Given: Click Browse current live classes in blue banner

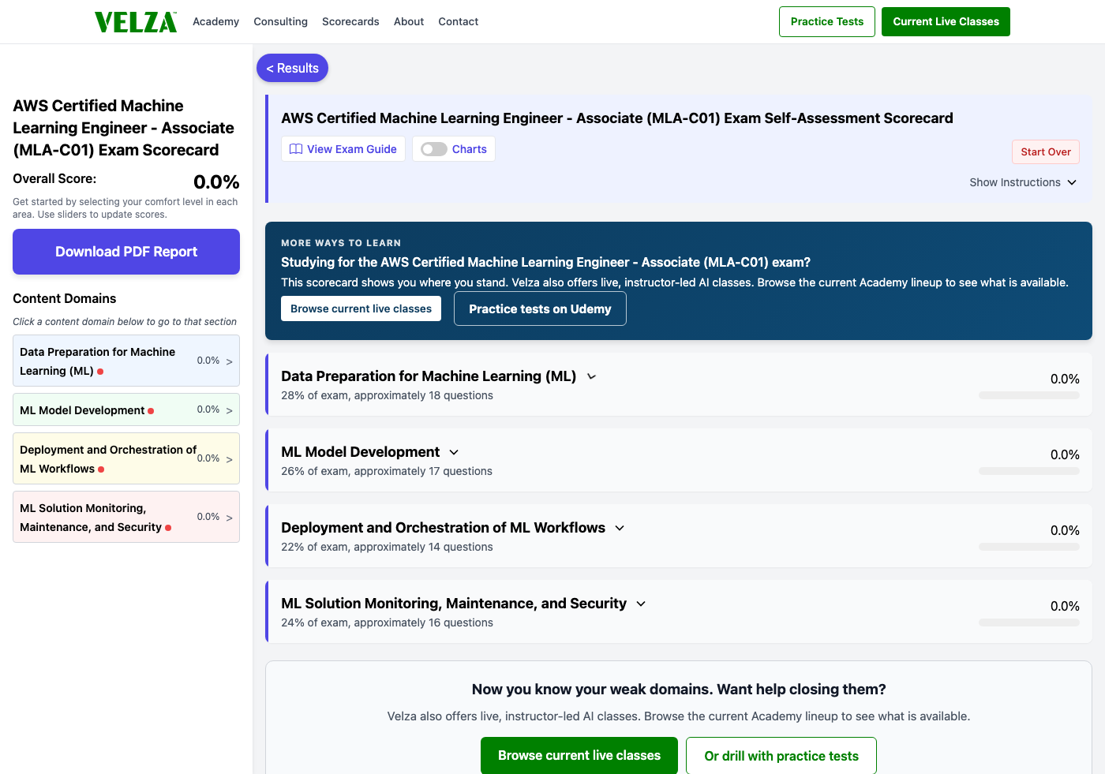Looking at the screenshot, I should (x=361, y=308).
